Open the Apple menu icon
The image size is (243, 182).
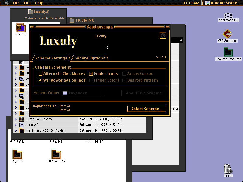[x=7, y=3]
